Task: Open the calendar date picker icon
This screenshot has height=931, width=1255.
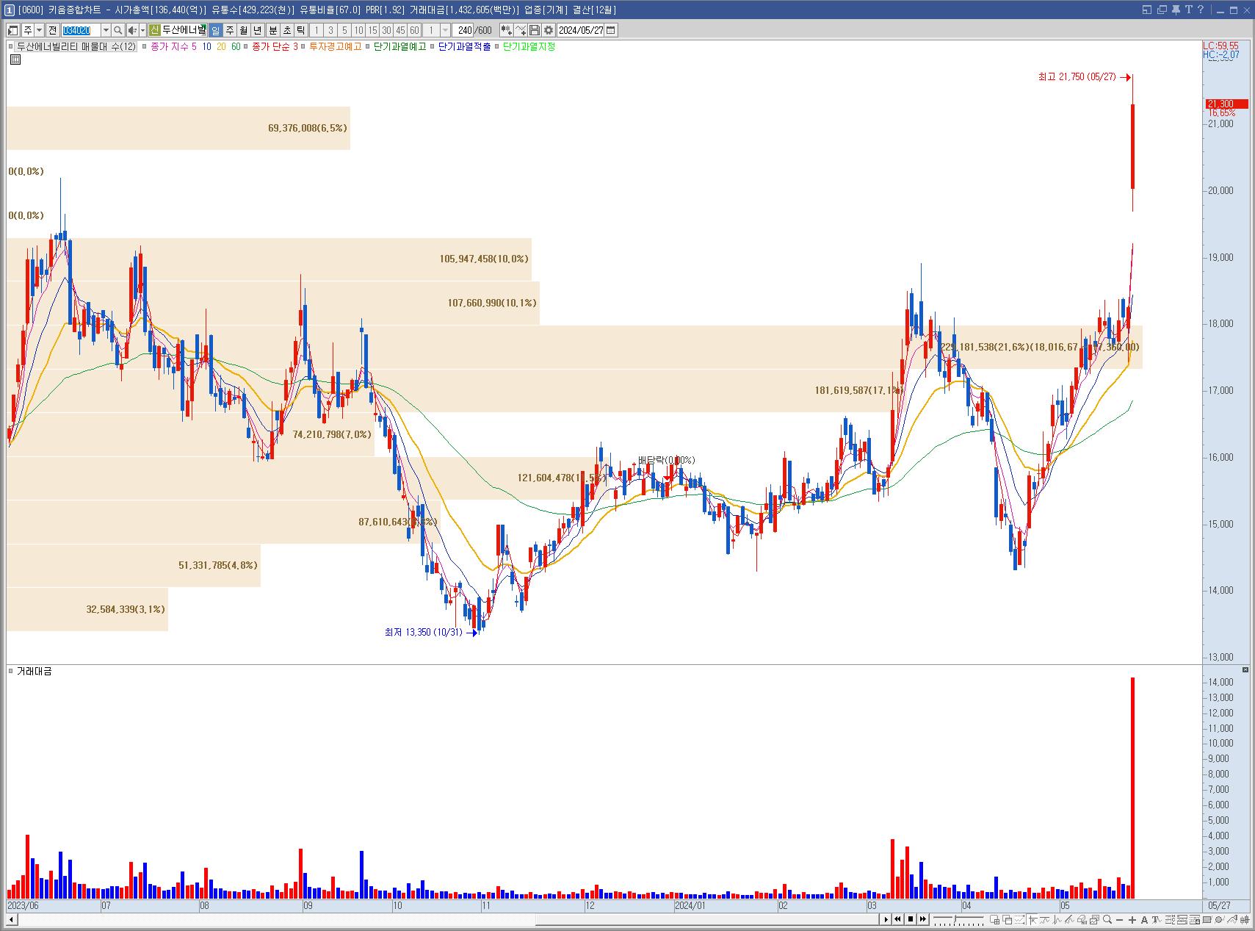Action: click(611, 30)
